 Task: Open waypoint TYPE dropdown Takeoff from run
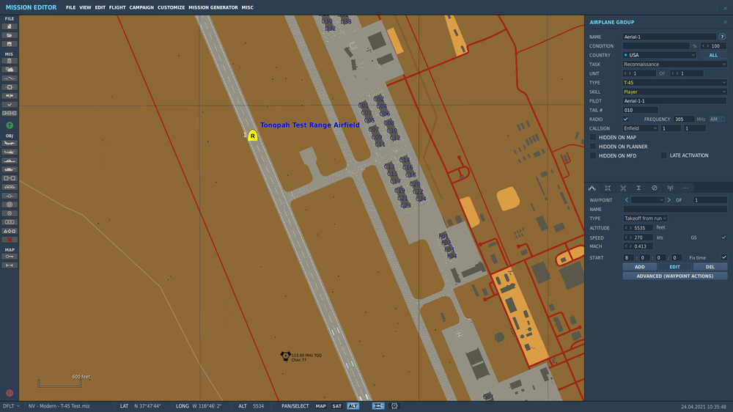point(645,218)
